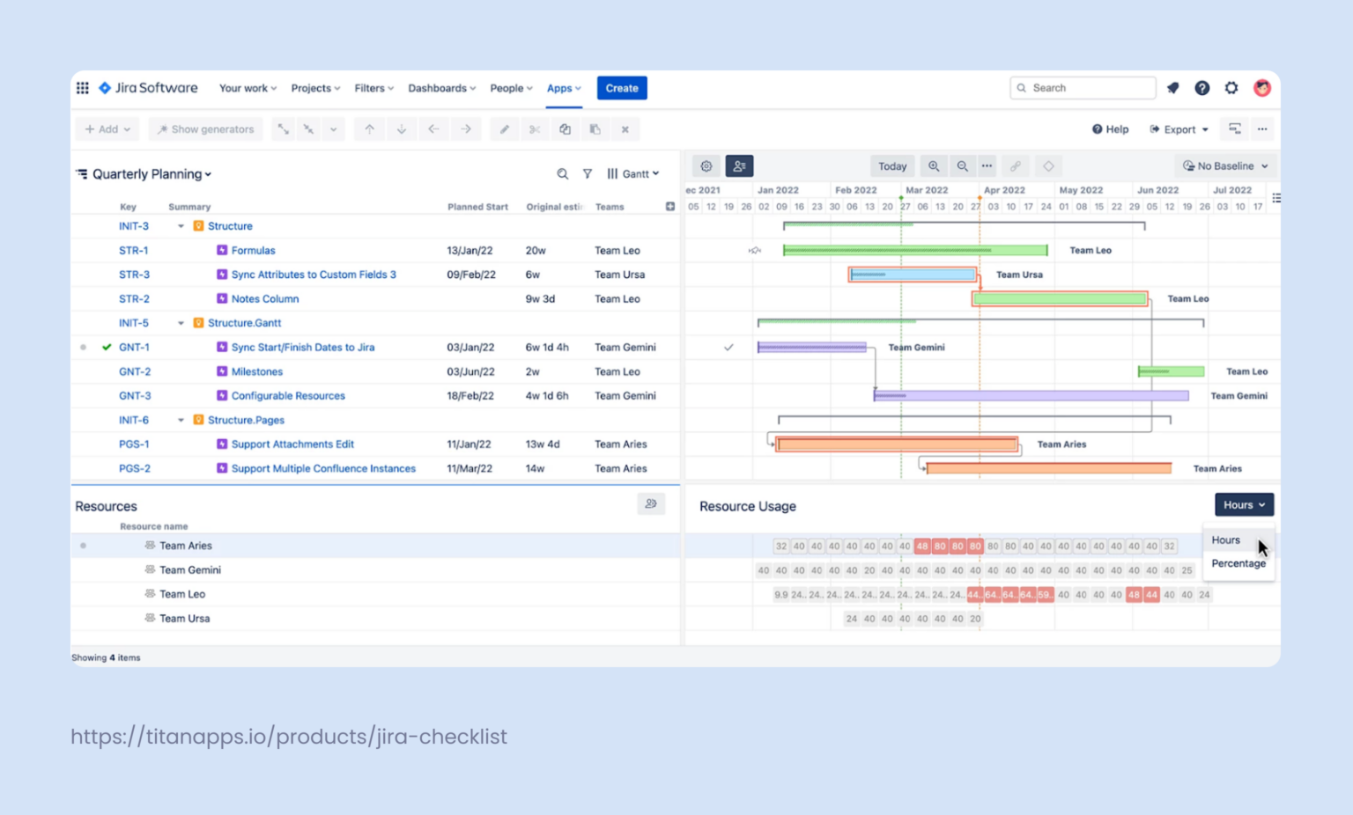This screenshot has width=1353, height=815.
Task: Click the notifications icon in top bar
Action: tap(1172, 88)
